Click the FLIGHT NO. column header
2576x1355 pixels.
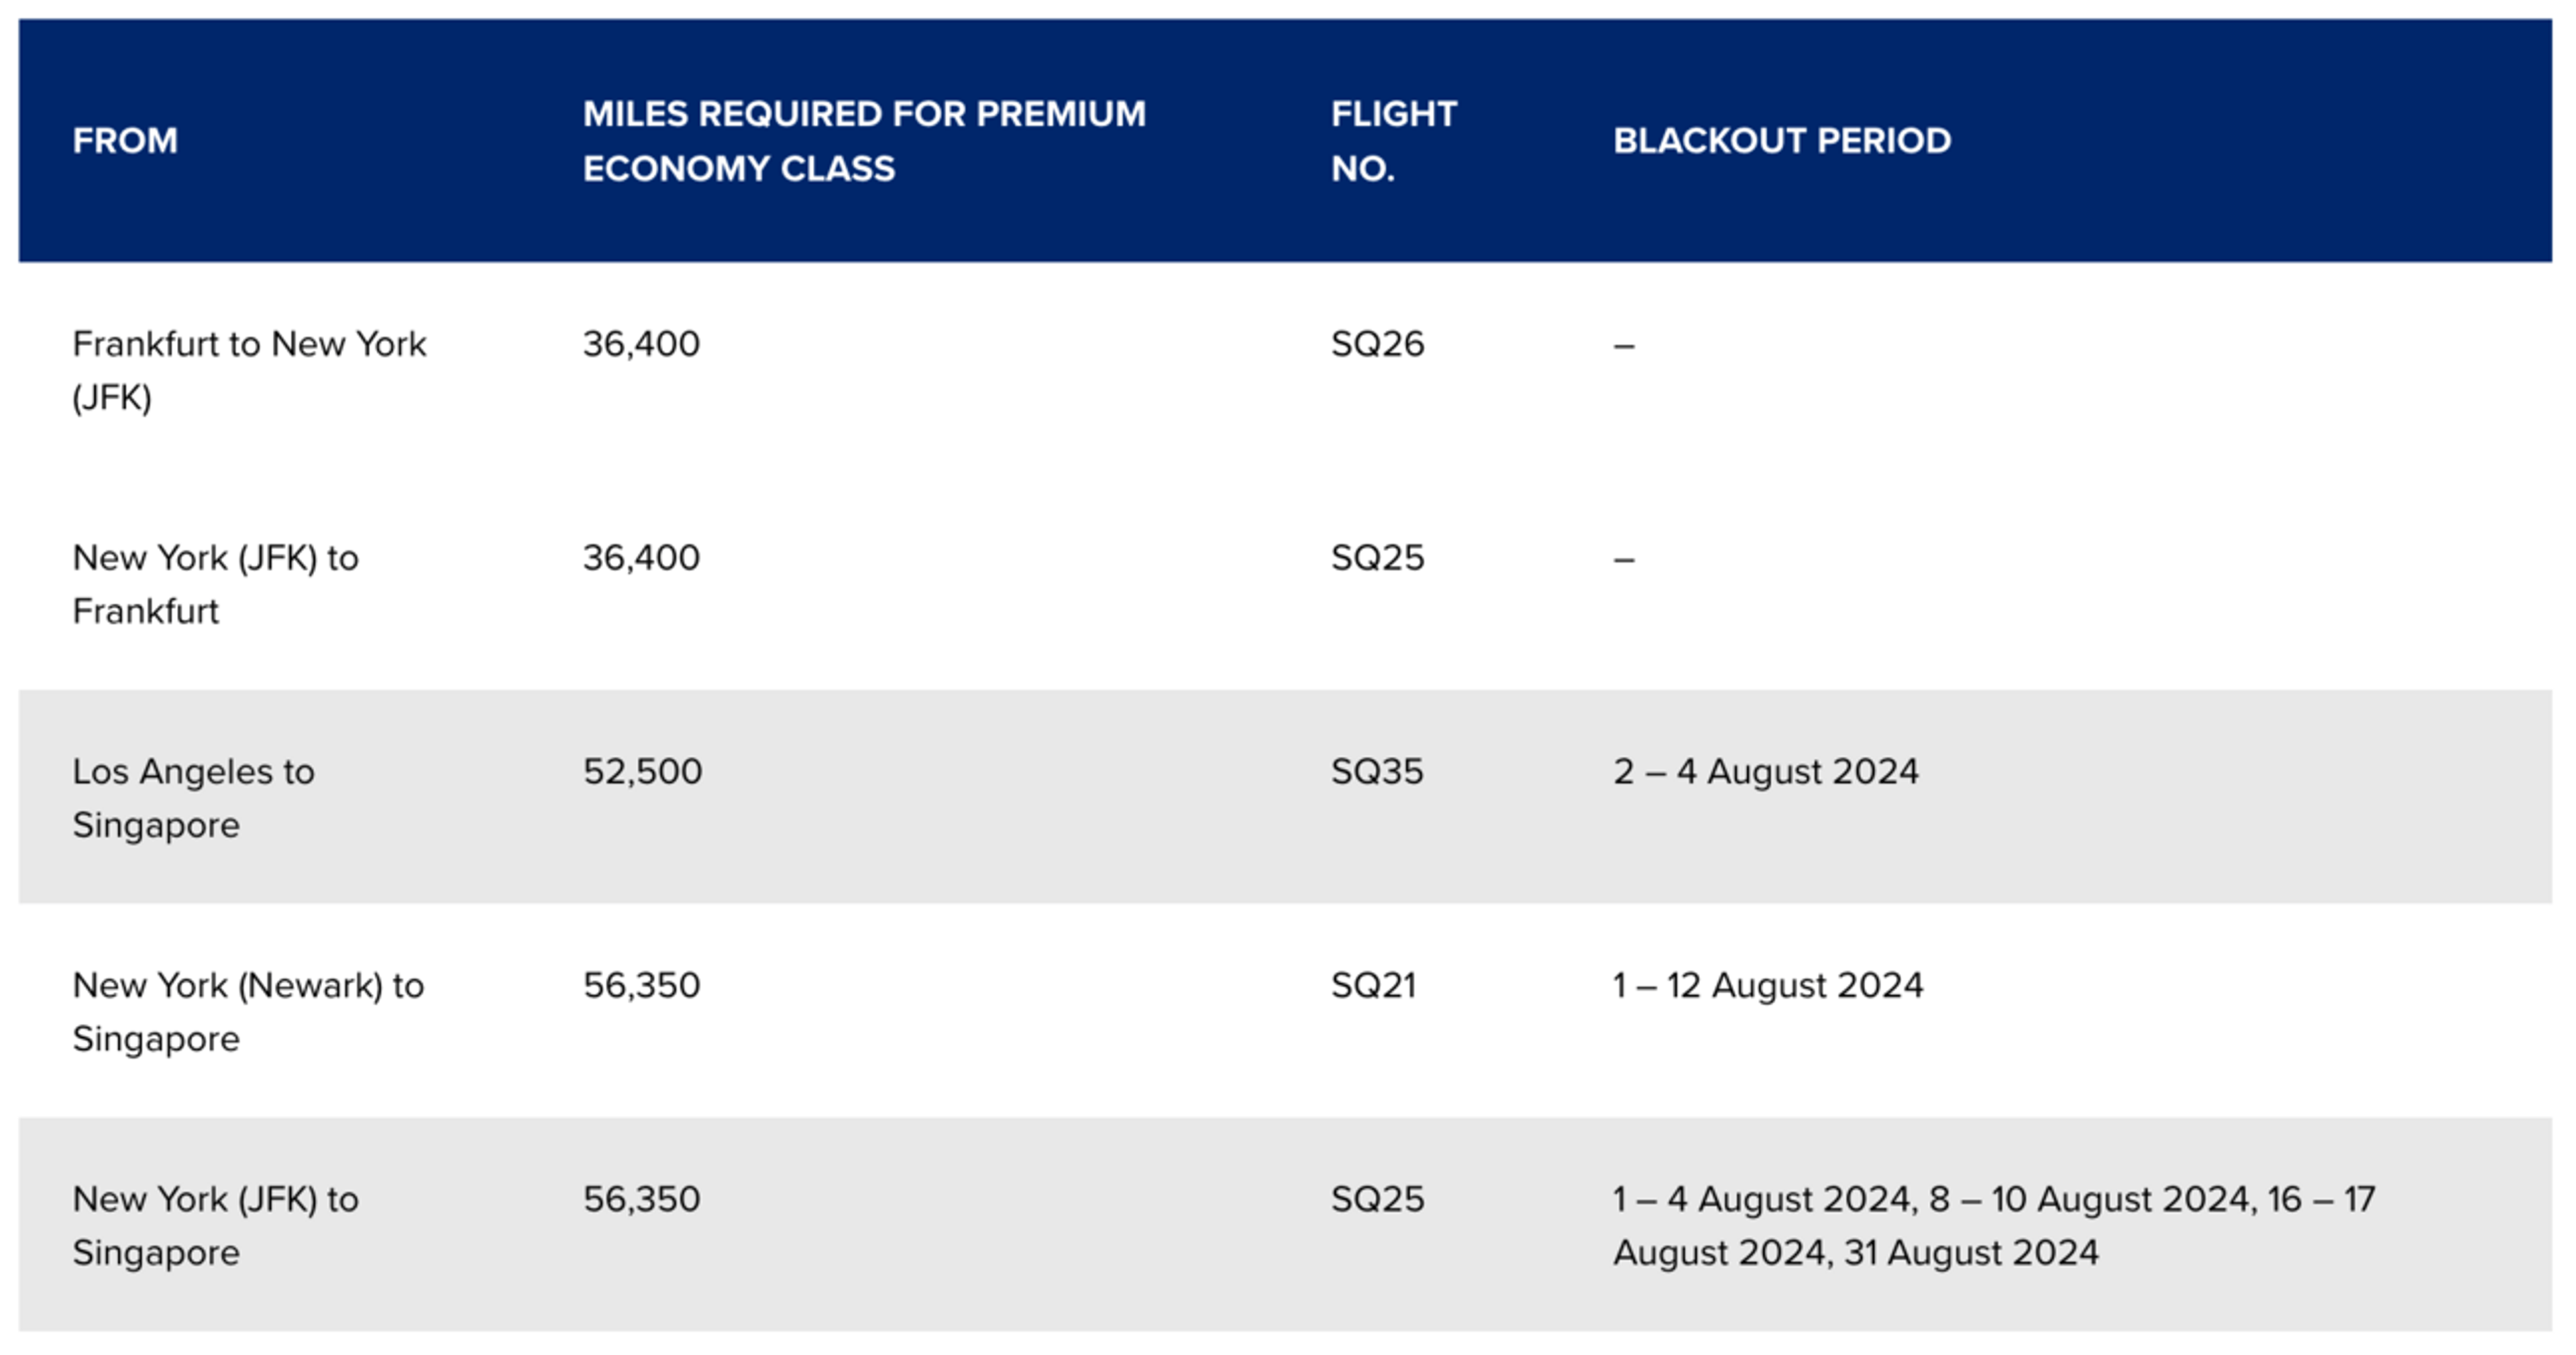click(1394, 141)
